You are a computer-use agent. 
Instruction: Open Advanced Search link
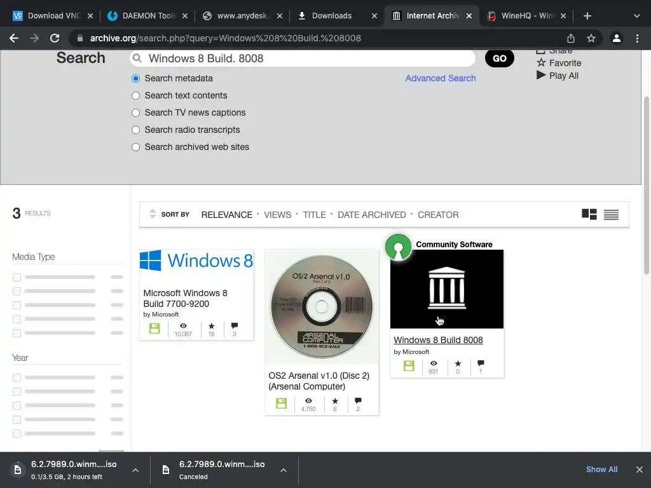[441, 78]
